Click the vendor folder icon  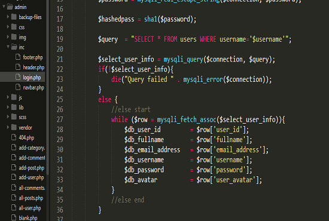tap(14, 127)
